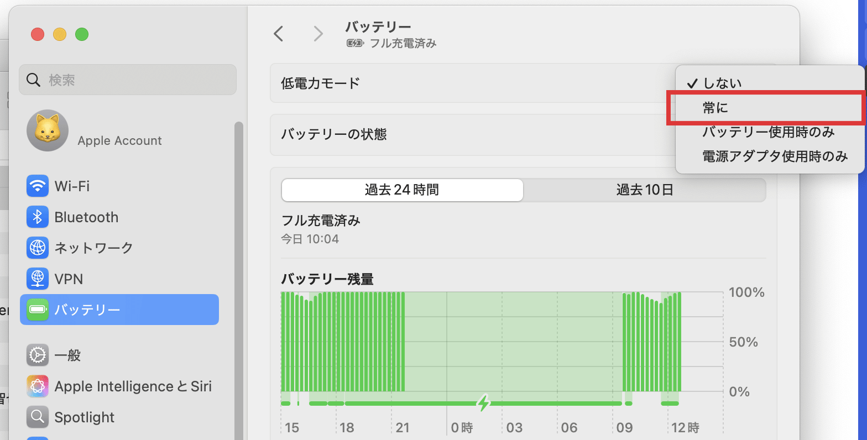The width and height of the screenshot is (867, 440).
Task: Click the 一般 gear icon
Action: (38, 355)
